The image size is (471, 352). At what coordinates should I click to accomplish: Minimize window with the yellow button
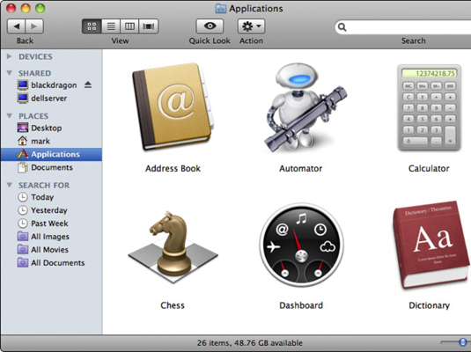point(26,8)
